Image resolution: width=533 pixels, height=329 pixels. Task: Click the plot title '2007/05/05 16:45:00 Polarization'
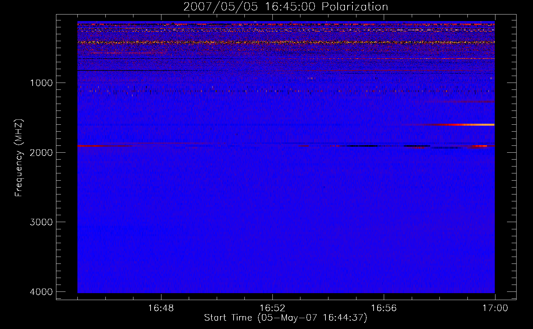pyautogui.click(x=286, y=7)
